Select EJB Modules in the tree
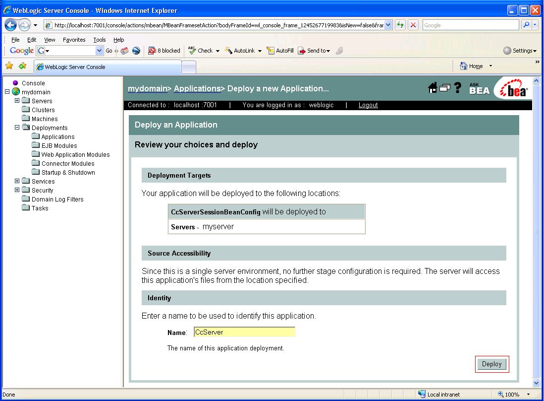 pos(59,145)
